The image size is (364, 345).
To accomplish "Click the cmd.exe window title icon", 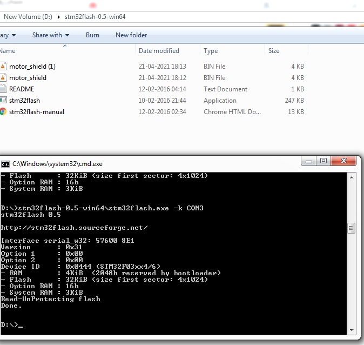I will coord(5,164).
